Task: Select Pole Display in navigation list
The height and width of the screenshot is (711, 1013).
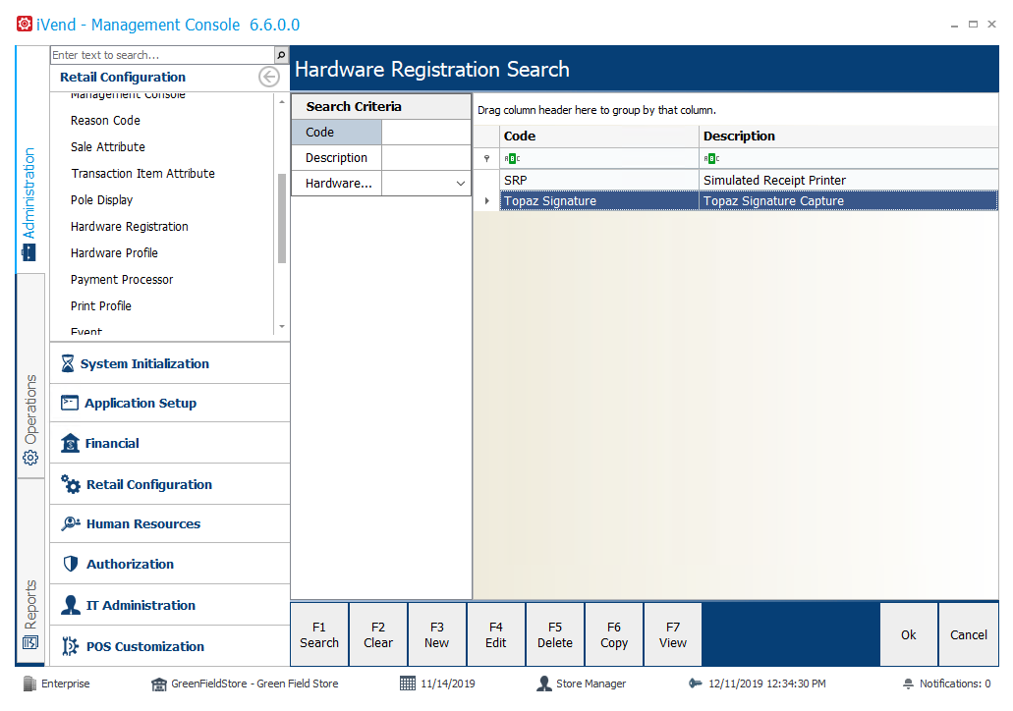Action: (x=101, y=199)
